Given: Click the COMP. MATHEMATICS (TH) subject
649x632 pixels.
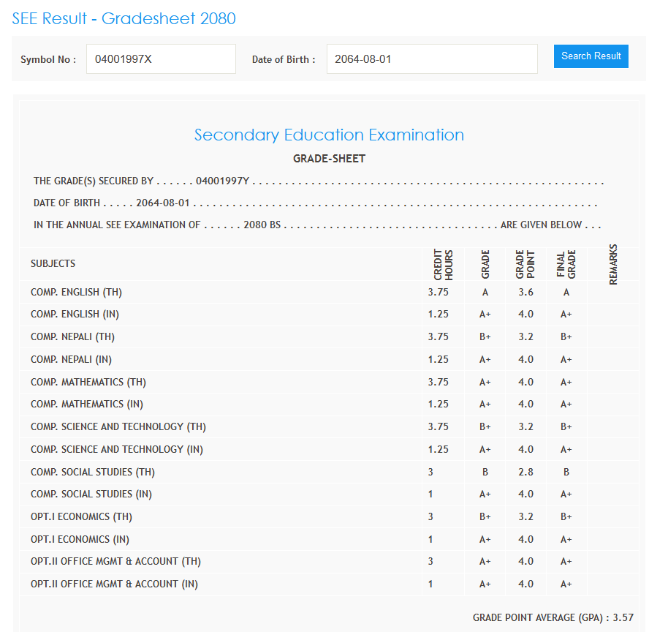Looking at the screenshot, I should (88, 383).
